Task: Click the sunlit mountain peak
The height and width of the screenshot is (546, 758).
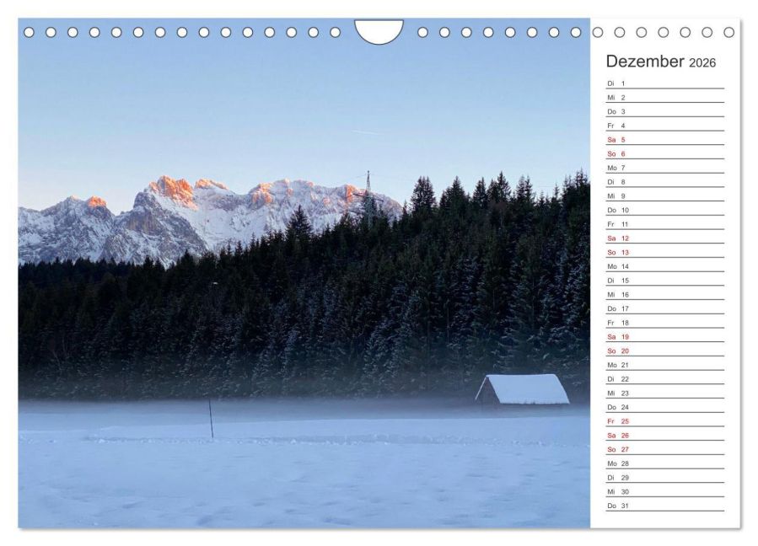Action: click(172, 189)
